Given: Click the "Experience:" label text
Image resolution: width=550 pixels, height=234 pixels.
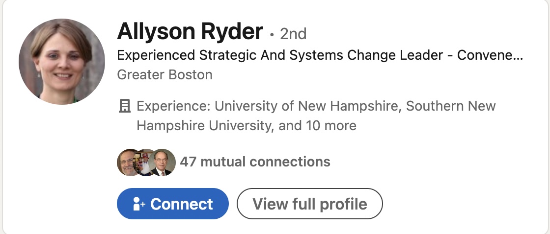Looking at the screenshot, I should coord(174,106).
